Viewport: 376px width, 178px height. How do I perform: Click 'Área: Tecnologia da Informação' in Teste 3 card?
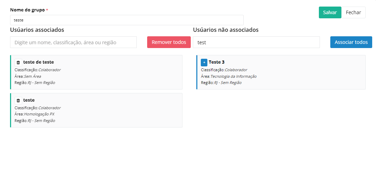(x=229, y=76)
